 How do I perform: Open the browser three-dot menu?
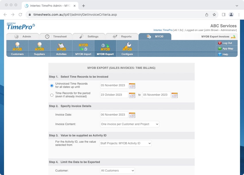pyautogui.click(x=239, y=15)
